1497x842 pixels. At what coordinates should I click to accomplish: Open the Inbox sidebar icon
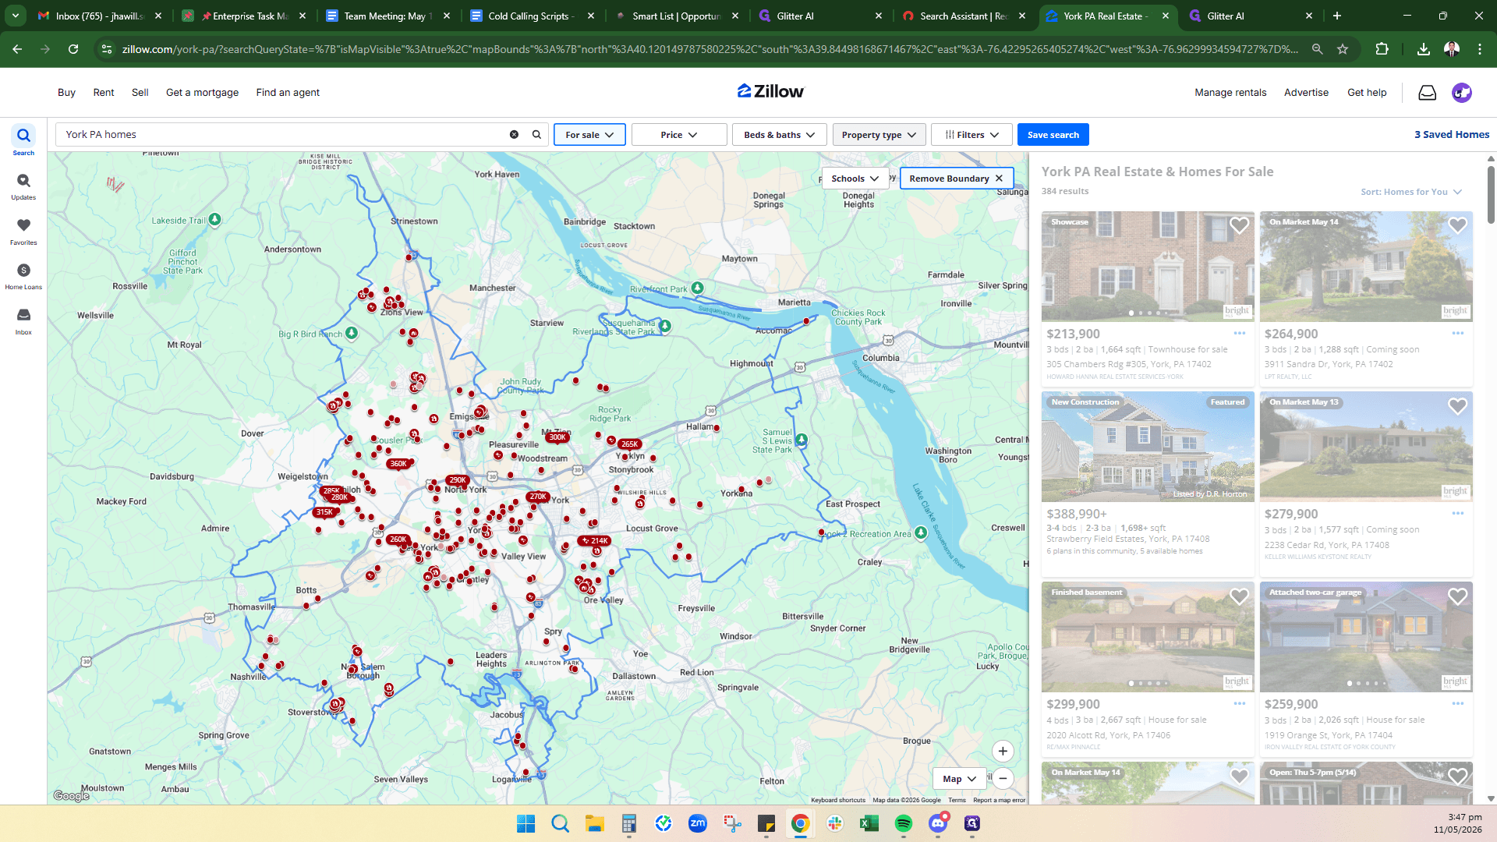coord(23,320)
